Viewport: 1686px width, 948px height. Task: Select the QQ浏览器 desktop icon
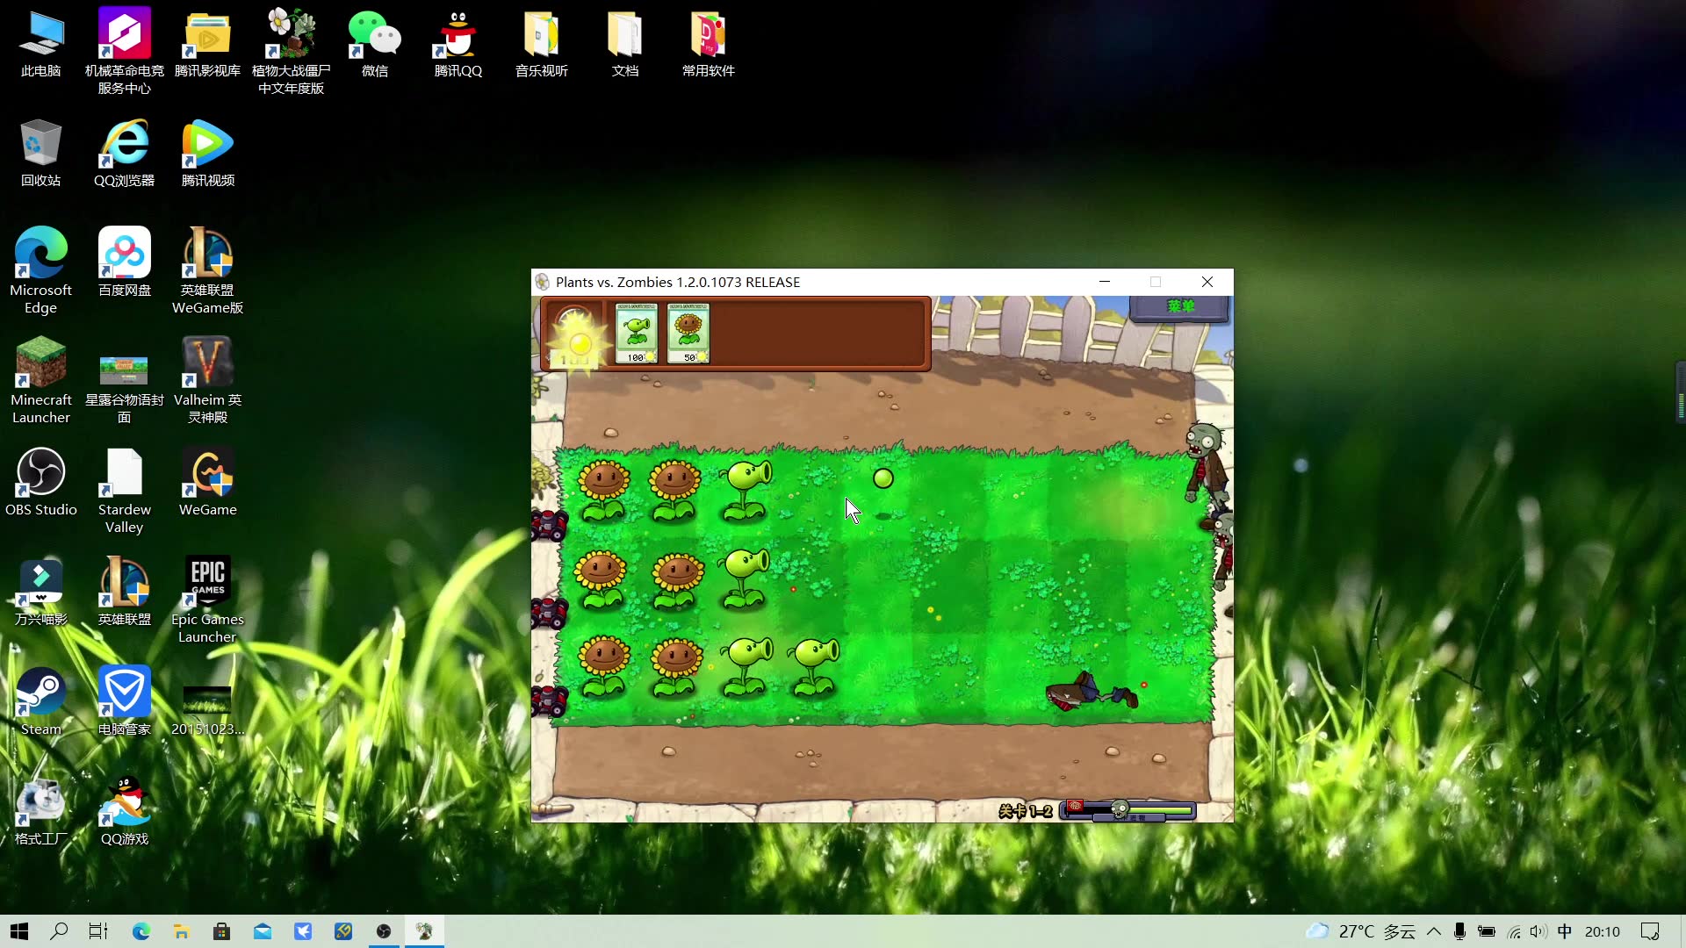tap(125, 154)
